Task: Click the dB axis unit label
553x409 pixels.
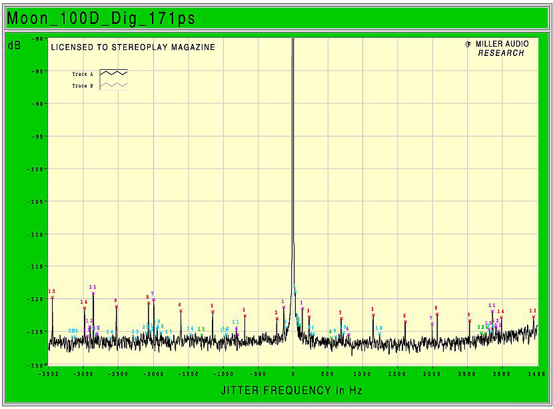Action: pyautogui.click(x=14, y=45)
